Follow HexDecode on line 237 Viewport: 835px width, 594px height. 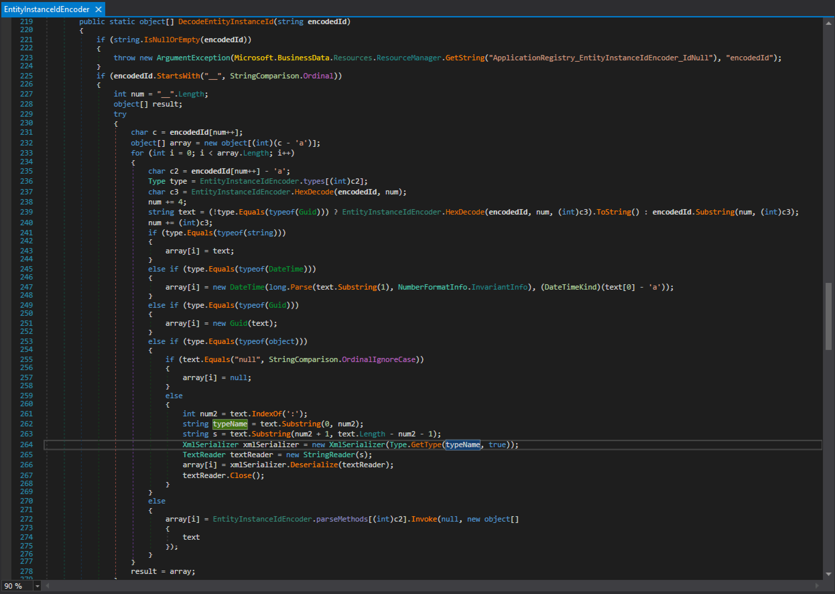pos(314,192)
